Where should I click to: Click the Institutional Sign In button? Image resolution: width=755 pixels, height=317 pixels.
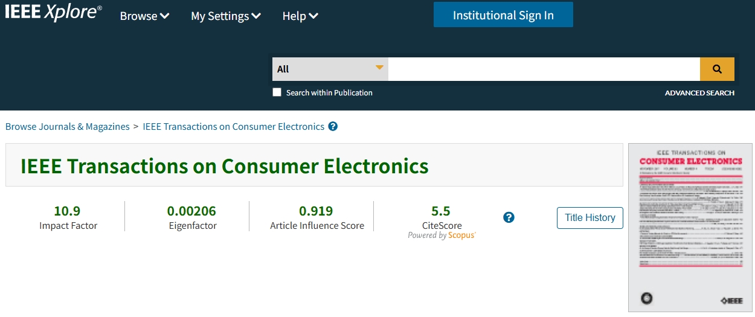click(503, 15)
